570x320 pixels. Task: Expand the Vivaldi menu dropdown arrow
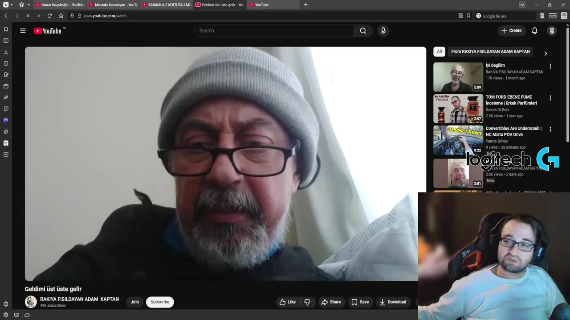[12, 5]
